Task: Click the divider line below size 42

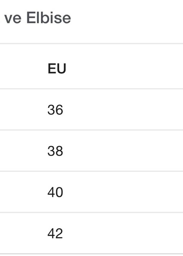Action: [x=92, y=253]
